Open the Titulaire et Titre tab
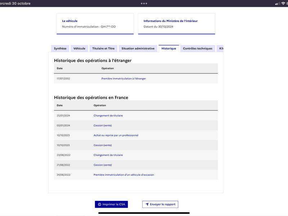 pos(103,49)
